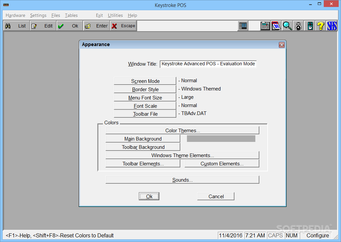The image size is (341, 242).
Task: Close the Appearance dialog with the X
Action: 282,45
